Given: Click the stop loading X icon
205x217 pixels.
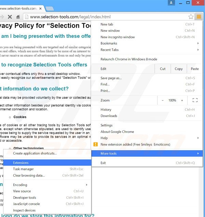Looking at the screenshot, I should click(9, 17).
